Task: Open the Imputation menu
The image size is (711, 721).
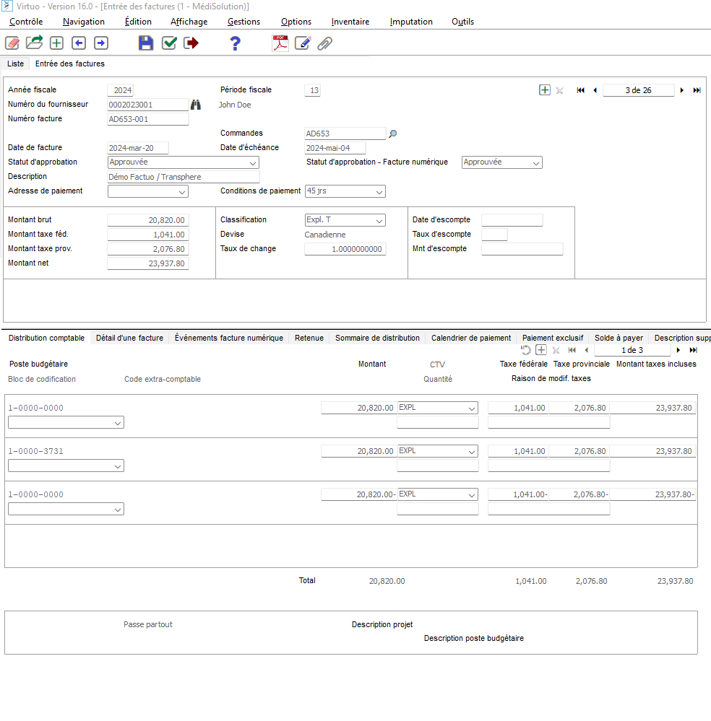Action: [x=411, y=22]
